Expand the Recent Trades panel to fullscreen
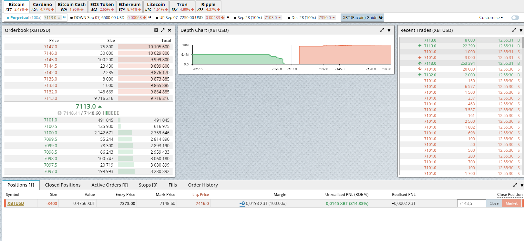Screen dimensions: 524x241 pyautogui.click(x=514, y=30)
